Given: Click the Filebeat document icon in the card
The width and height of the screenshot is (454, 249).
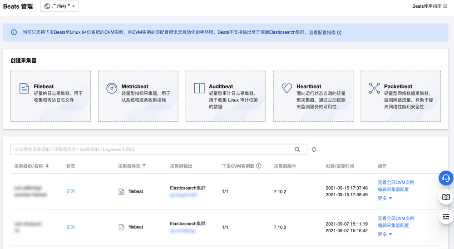Looking at the screenshot, I should [24, 88].
